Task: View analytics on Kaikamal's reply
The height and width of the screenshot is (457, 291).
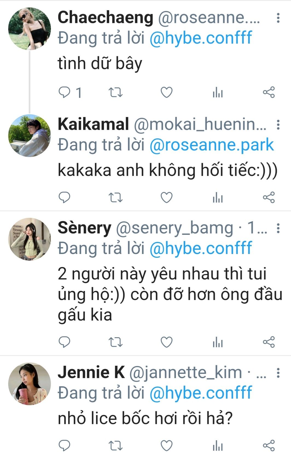Action: pyautogui.click(x=218, y=198)
